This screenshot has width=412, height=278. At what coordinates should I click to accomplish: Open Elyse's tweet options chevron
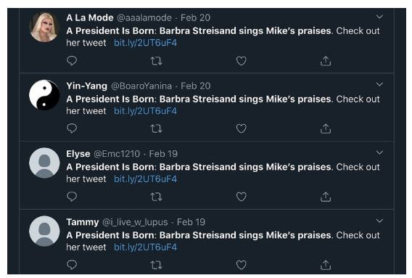379,152
